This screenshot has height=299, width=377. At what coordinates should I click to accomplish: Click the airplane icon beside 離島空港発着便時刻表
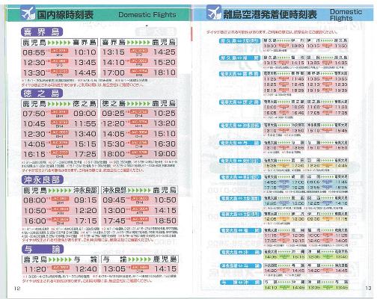(x=214, y=13)
